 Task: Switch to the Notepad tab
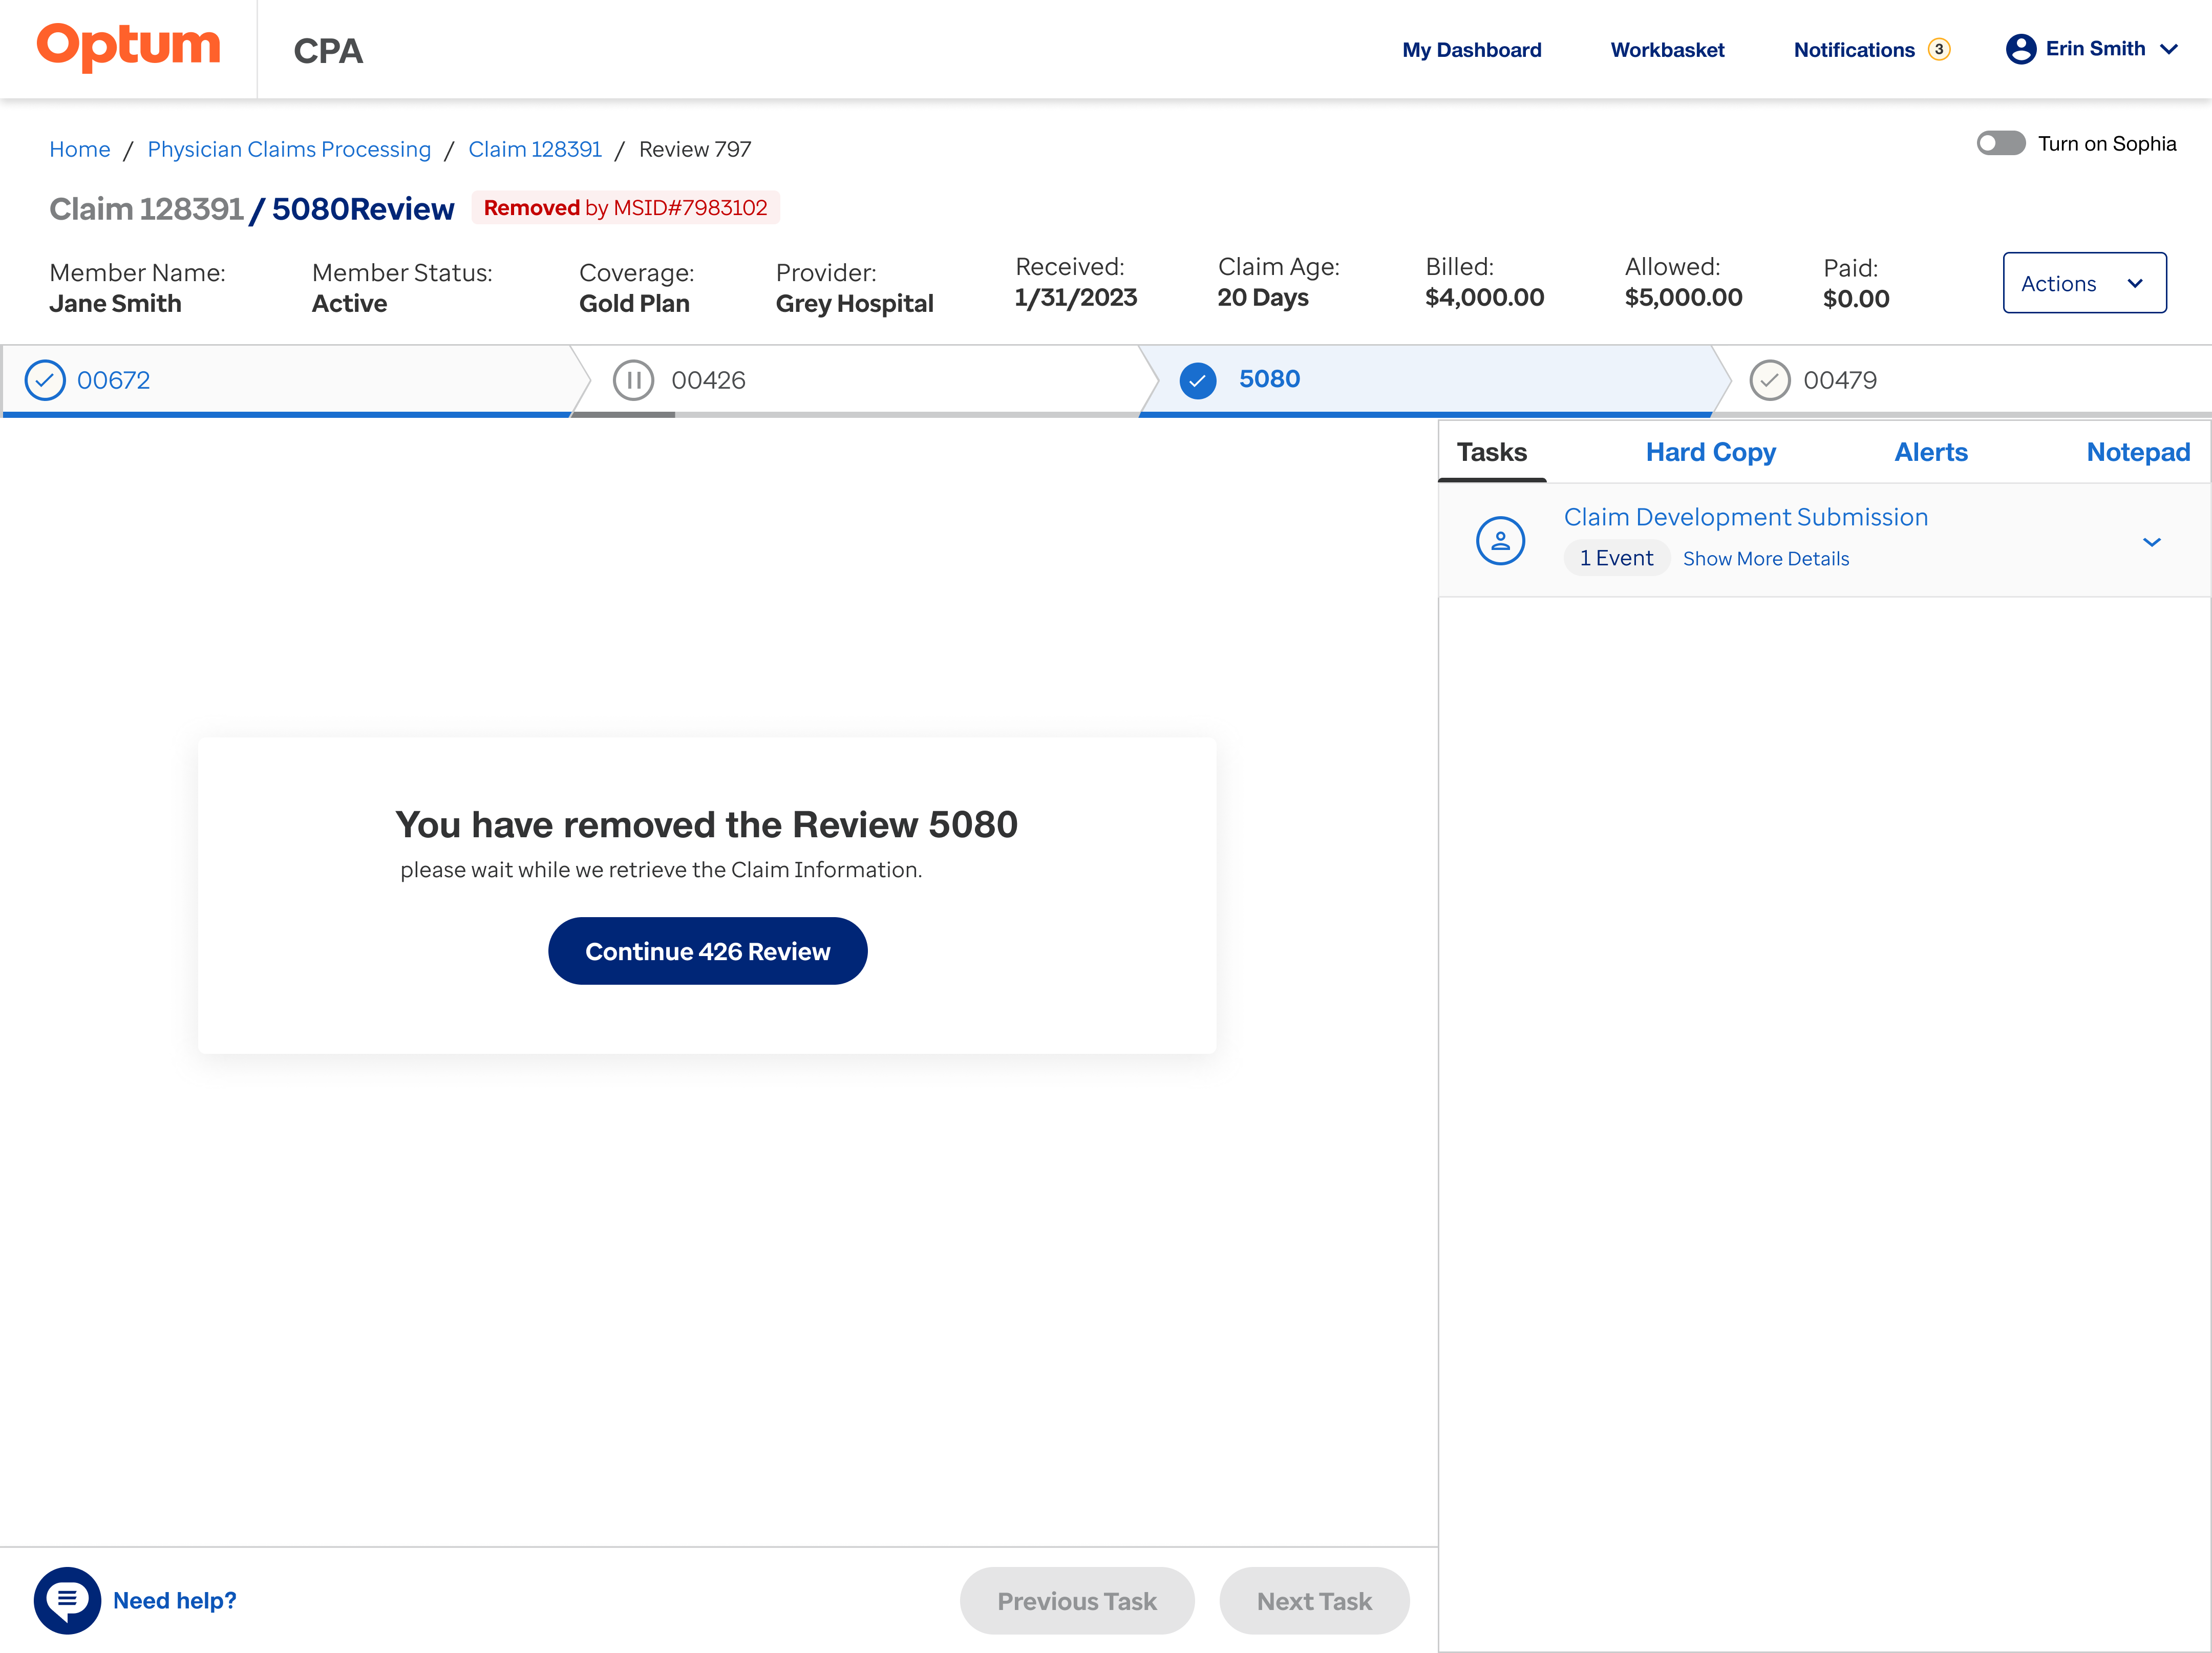(x=2138, y=452)
